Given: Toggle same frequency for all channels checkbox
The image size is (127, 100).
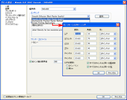Looking at the screenshot, I should (88, 63).
